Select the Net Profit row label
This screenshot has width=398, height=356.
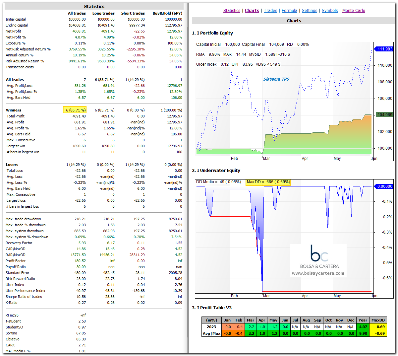coord(13,31)
